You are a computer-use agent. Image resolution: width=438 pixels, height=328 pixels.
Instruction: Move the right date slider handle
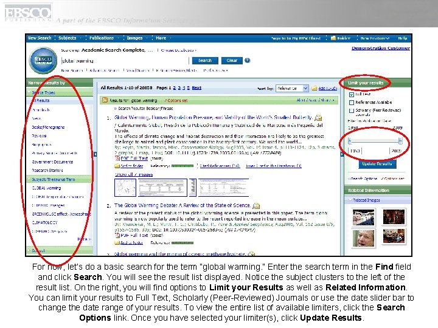pyautogui.click(x=400, y=141)
